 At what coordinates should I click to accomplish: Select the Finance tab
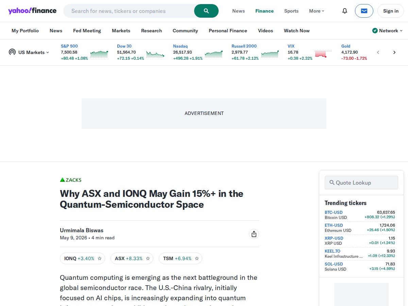coord(265,11)
